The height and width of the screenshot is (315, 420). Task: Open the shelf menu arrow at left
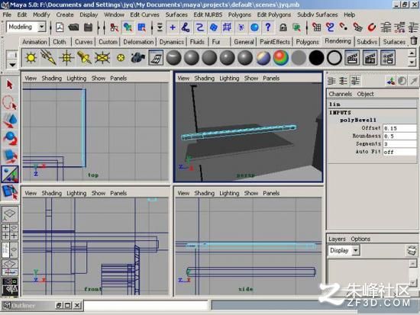pyautogui.click(x=12, y=65)
